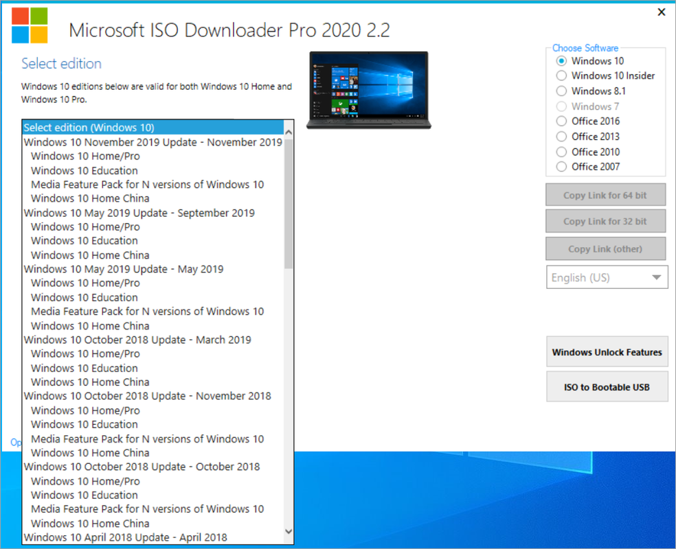This screenshot has width=676, height=549.
Task: Click the highlighted Select edition (Windows 10) entry
Action: pyautogui.click(x=153, y=128)
